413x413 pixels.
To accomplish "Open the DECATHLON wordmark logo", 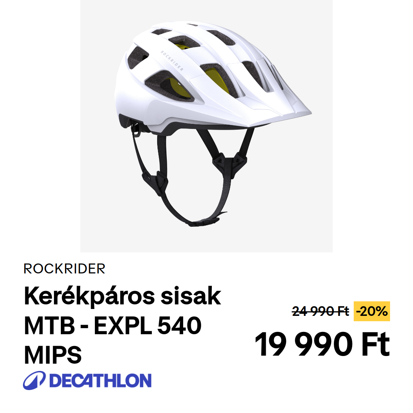I will click(100, 380).
